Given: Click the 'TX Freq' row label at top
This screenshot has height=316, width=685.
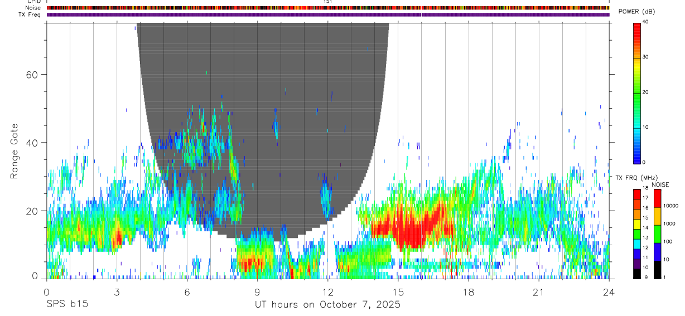Looking at the screenshot, I should [31, 14].
